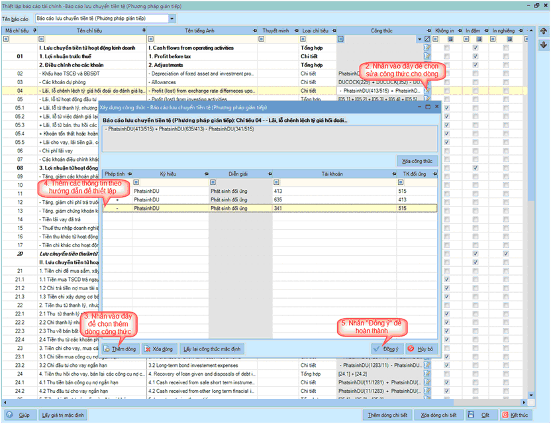Toggle Không in checkbox for row 24.1

pos(446,382)
